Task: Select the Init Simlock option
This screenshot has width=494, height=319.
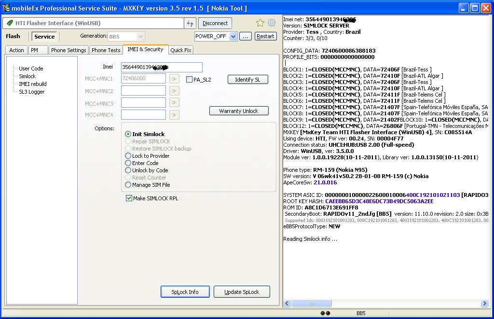Action: coord(145,134)
